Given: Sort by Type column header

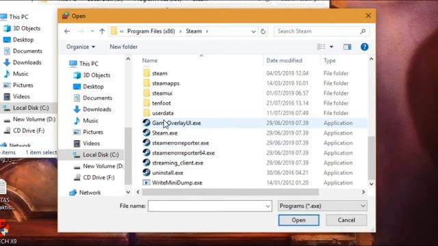Looking at the screenshot, I should point(330,61).
